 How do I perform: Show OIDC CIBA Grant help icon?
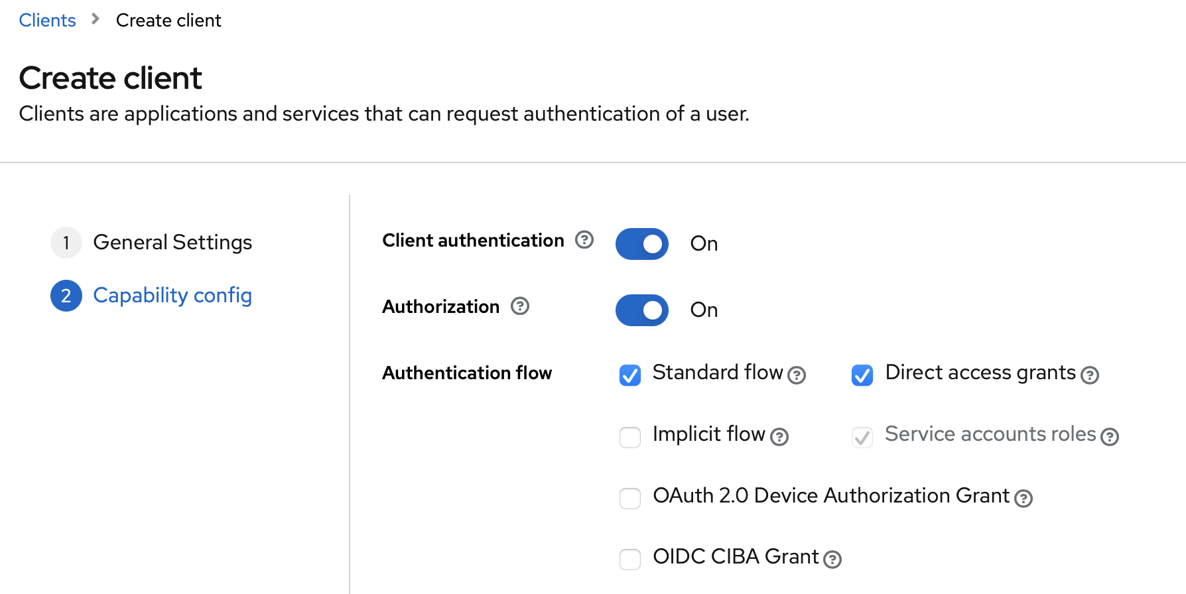pyautogui.click(x=832, y=560)
